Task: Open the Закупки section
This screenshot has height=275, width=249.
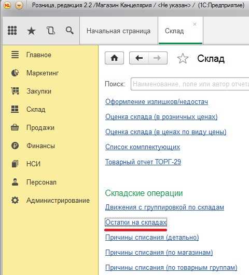Action: click(x=39, y=91)
